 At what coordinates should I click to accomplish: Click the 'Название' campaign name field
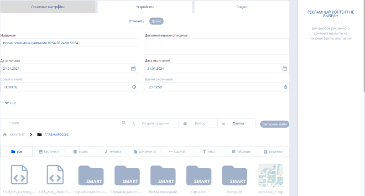click(69, 42)
